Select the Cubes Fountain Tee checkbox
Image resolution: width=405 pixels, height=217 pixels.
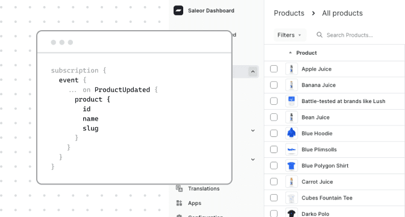(274, 198)
